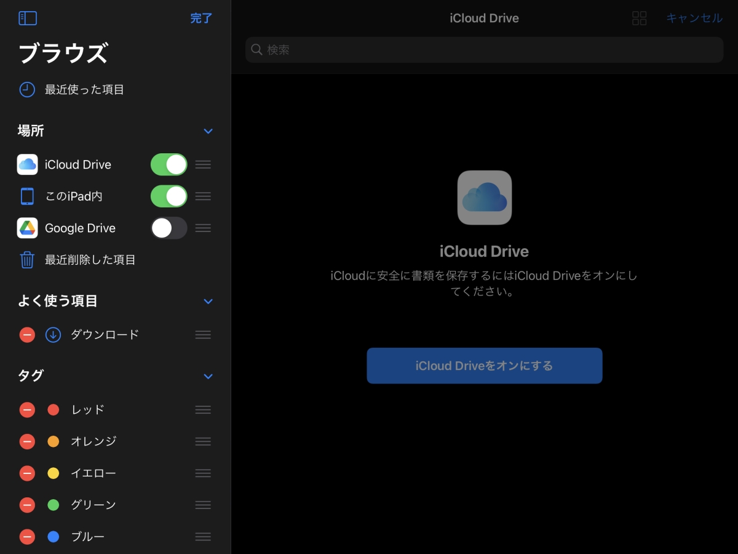
Task: Turn off the このiPad内 toggle
Action: click(169, 196)
